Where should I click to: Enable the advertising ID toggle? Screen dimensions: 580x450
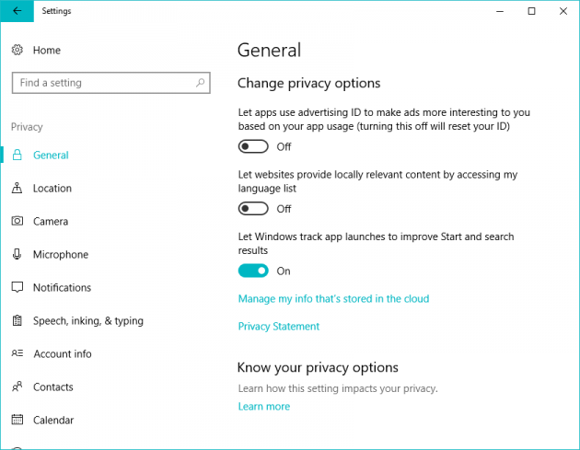coord(253,147)
